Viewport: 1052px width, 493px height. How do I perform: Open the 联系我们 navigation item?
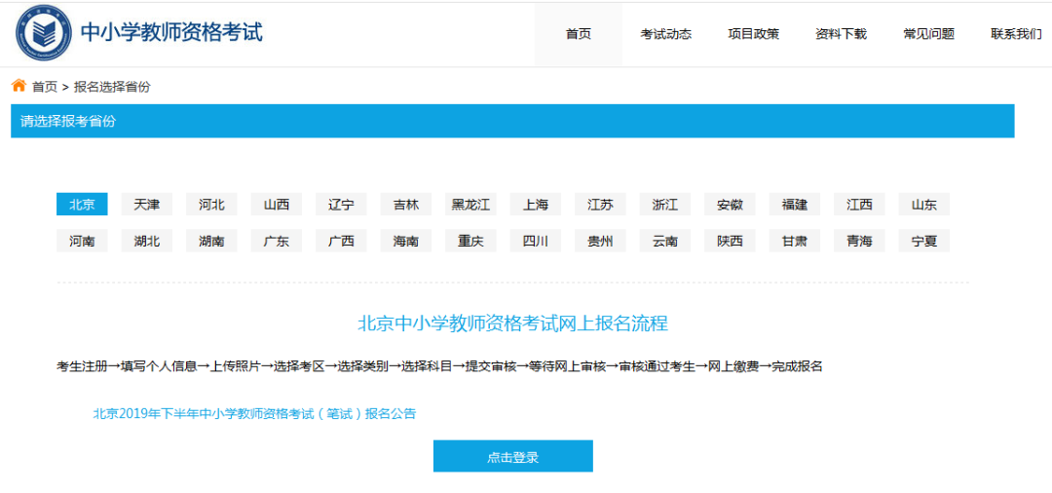pyautogui.click(x=1016, y=34)
